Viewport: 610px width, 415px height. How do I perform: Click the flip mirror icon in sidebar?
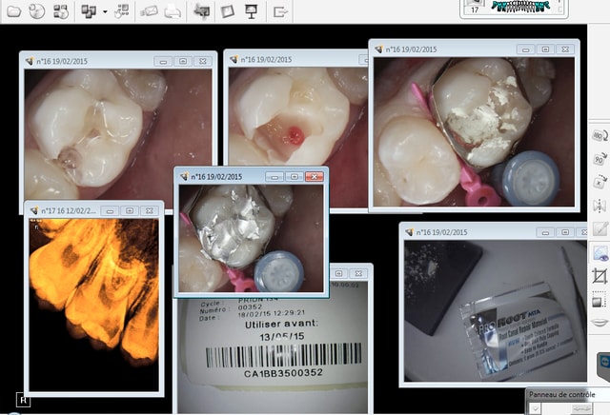pyautogui.click(x=600, y=206)
